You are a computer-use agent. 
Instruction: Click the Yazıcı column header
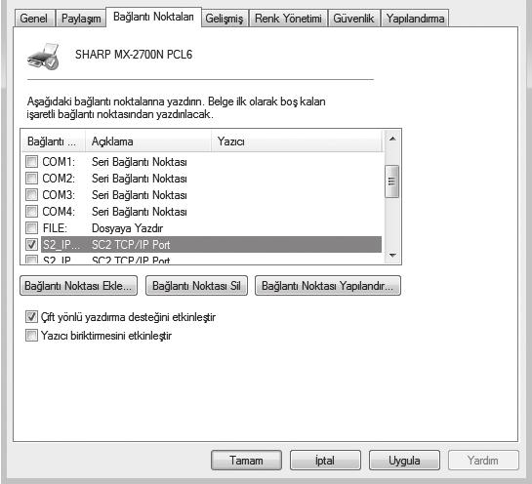click(297, 141)
